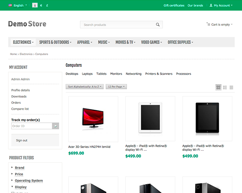Open the Music menu
Screen dimensions: 242x193
pos(104,42)
